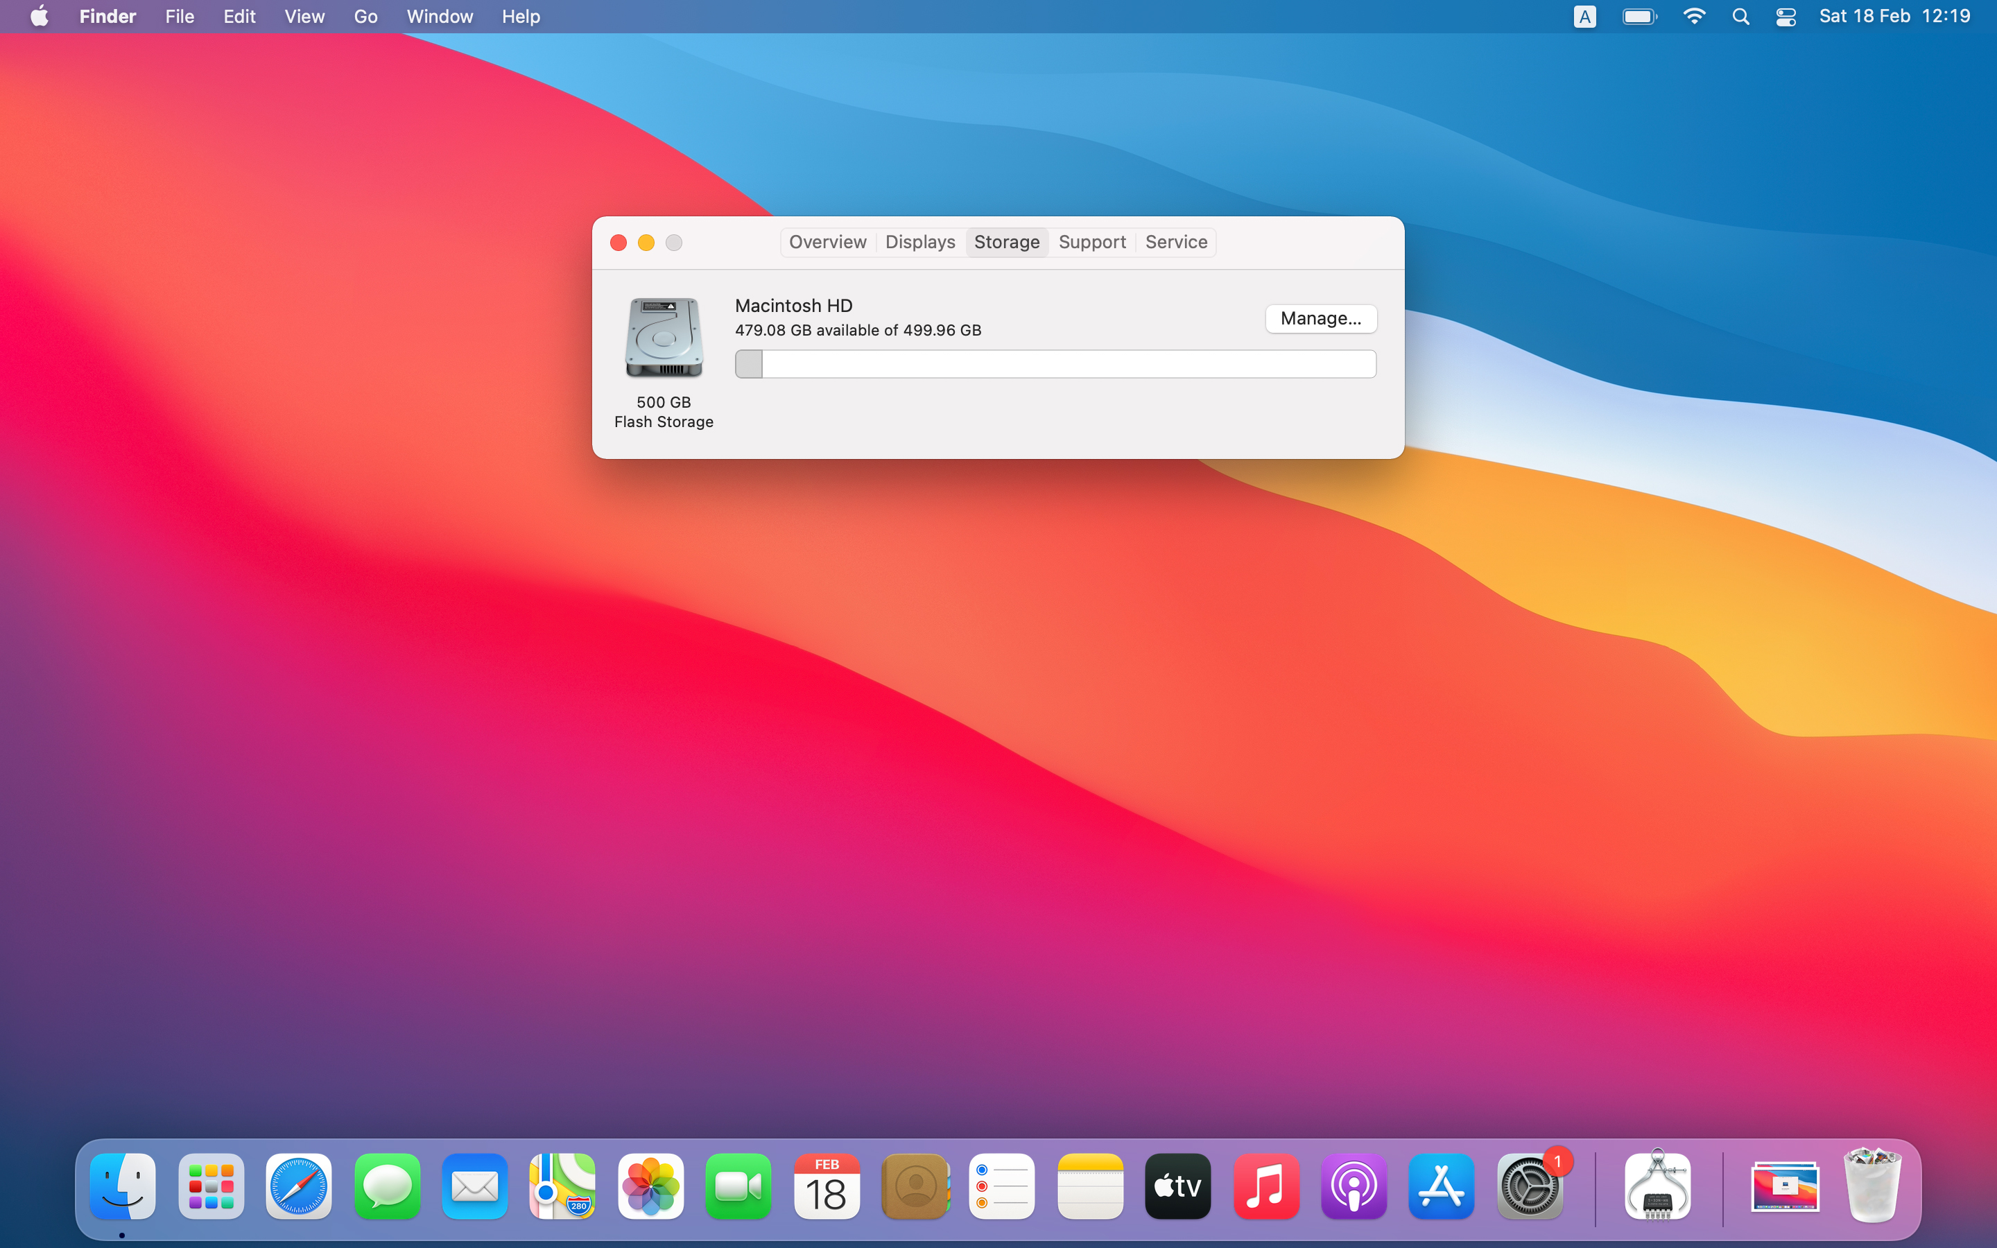Open Control Center in menu bar
This screenshot has width=1997, height=1248.
pos(1786,17)
